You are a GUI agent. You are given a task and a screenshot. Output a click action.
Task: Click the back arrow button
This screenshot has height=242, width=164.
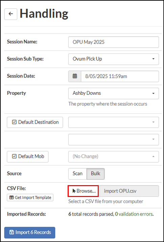pyautogui.click(x=10, y=14)
